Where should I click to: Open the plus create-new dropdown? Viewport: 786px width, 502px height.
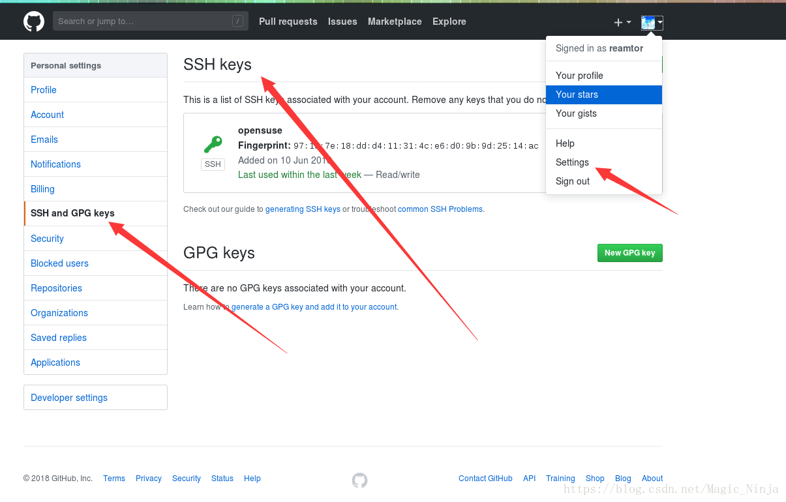pos(622,22)
